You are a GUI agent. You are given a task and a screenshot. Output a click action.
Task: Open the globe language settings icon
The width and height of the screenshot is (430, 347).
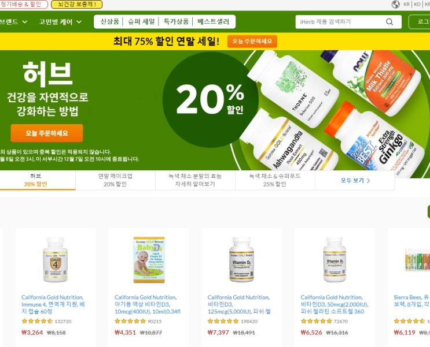pyautogui.click(x=395, y=5)
